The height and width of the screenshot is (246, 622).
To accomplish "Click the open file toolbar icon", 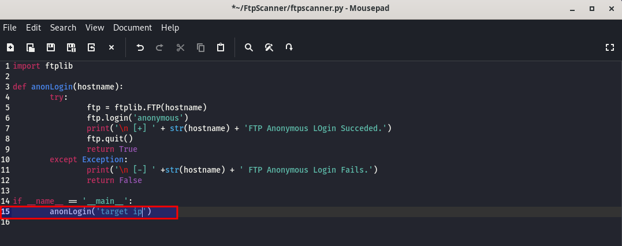I will click(31, 47).
